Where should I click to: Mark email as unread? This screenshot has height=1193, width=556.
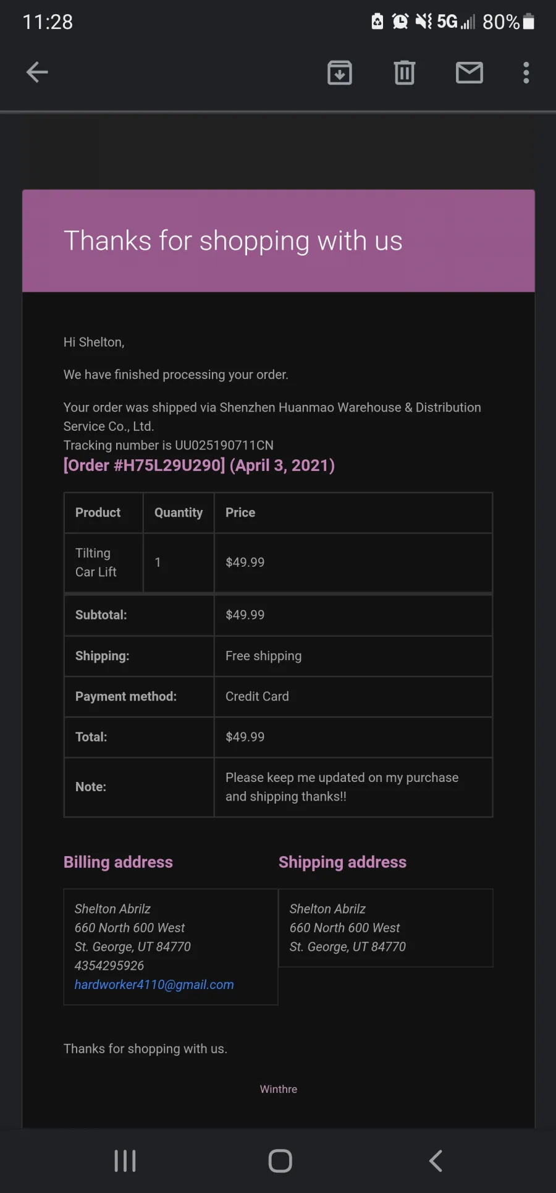click(470, 72)
